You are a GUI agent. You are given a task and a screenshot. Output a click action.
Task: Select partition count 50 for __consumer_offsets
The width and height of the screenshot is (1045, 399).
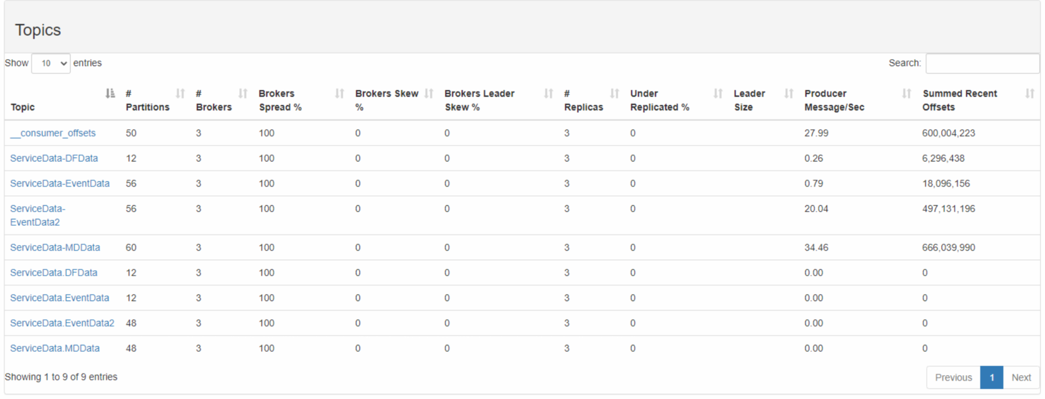point(131,133)
